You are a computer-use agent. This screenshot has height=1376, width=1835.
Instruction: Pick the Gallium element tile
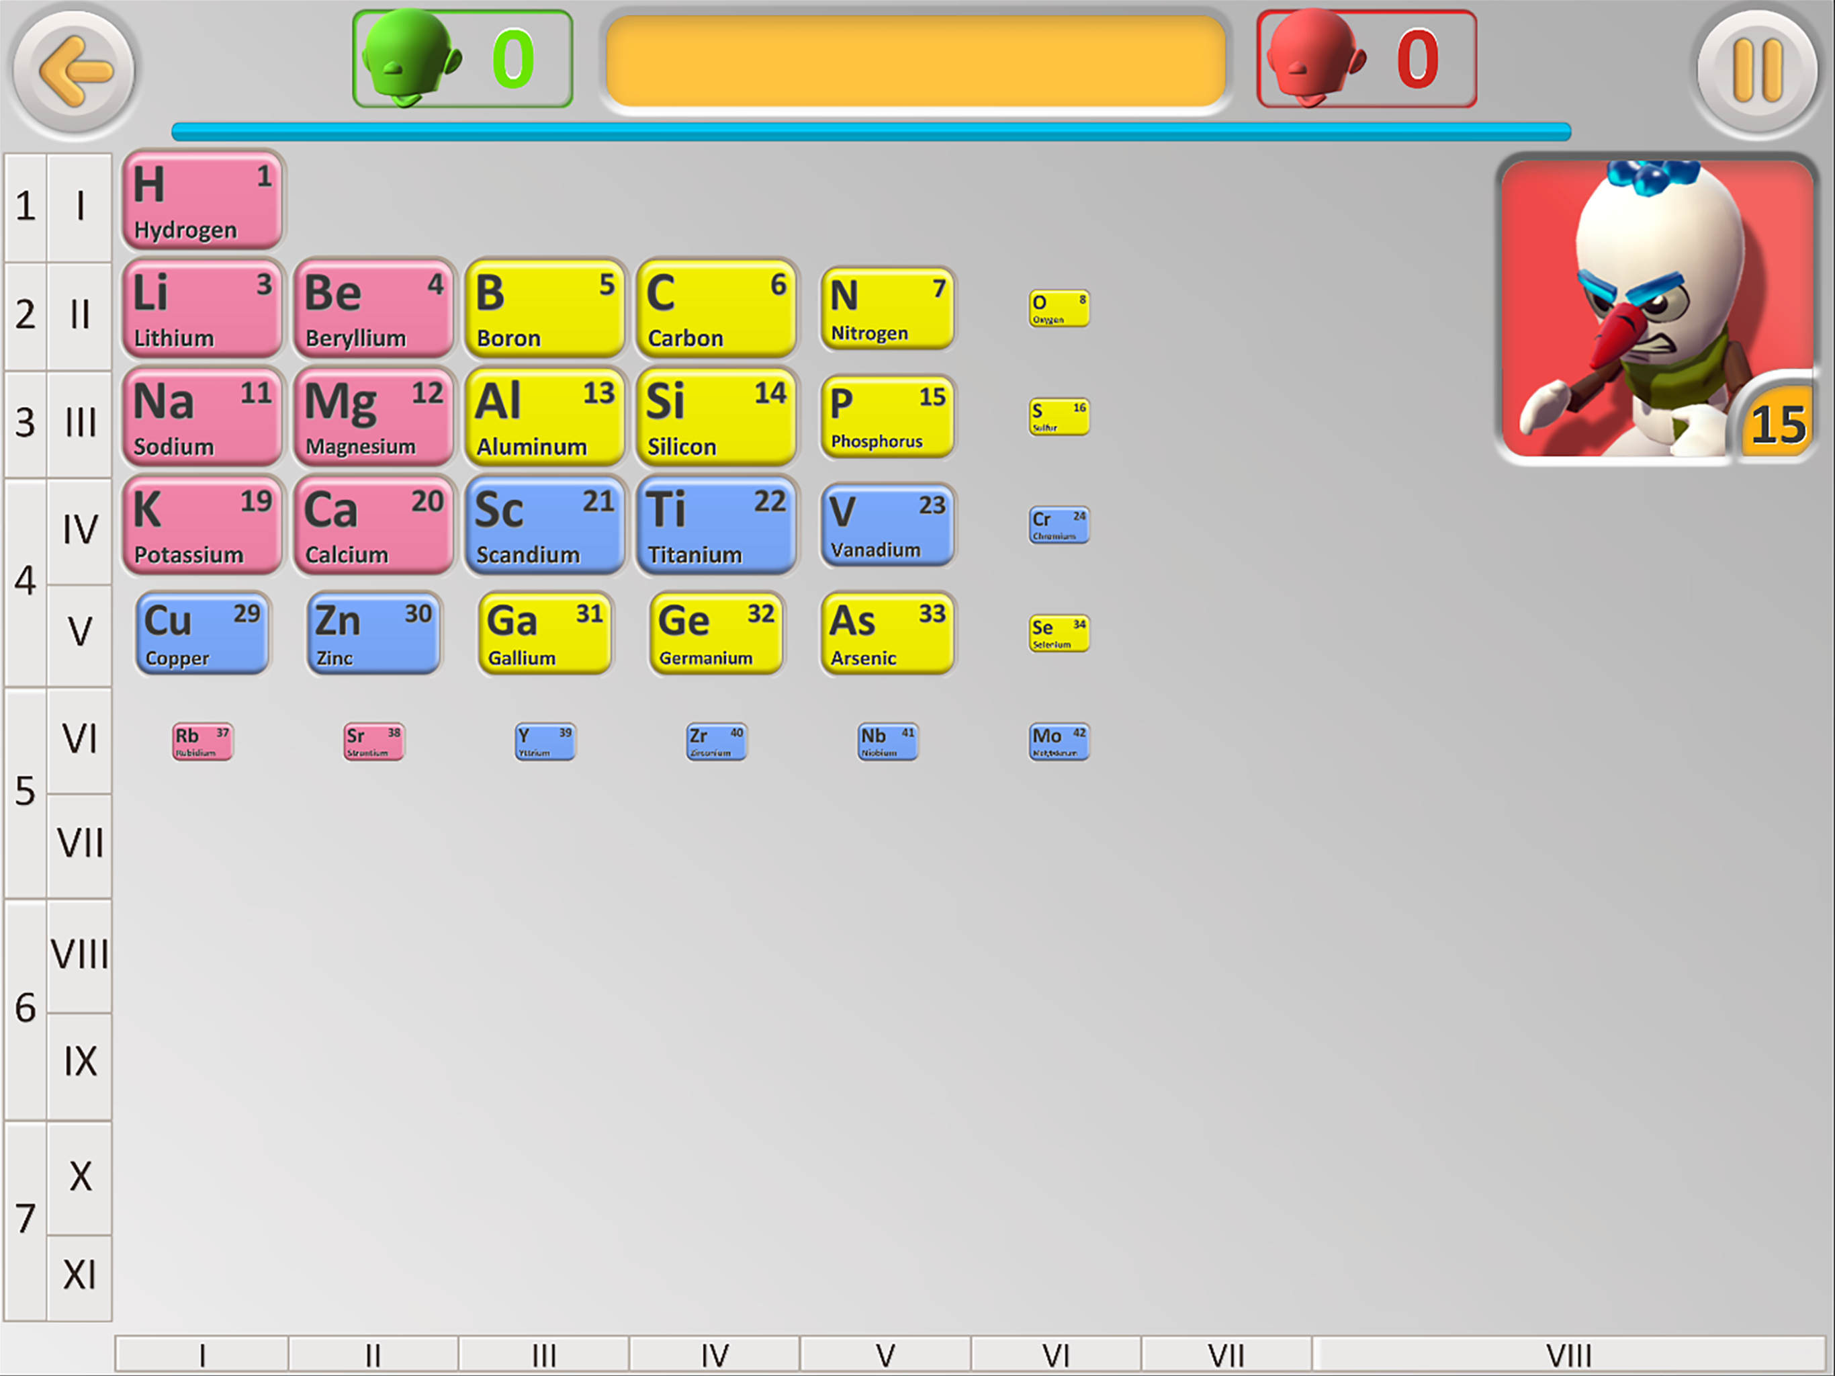(x=545, y=633)
